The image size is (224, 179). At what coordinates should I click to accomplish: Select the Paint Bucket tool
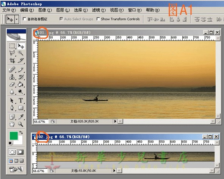pos(21,84)
